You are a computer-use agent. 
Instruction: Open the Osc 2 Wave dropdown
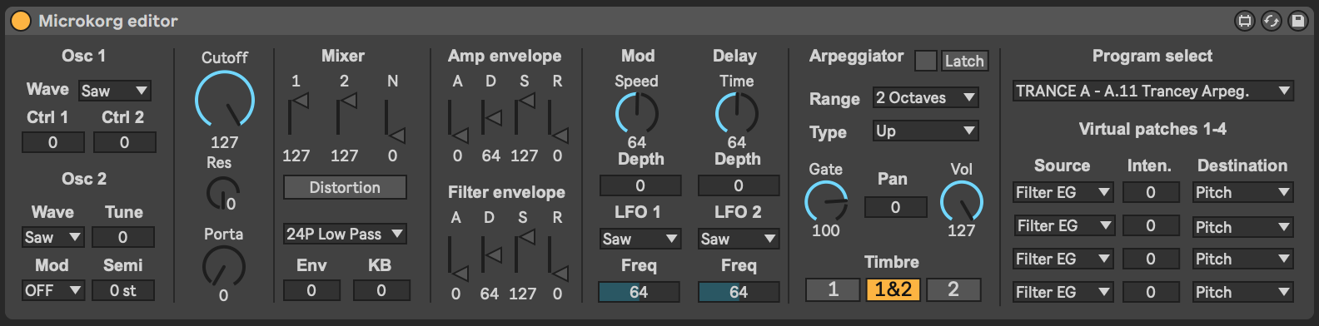point(52,237)
